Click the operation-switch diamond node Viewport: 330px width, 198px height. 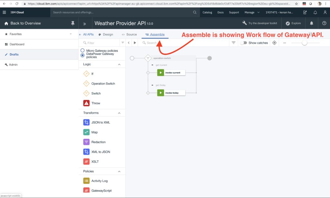pyautogui.click(x=148, y=58)
